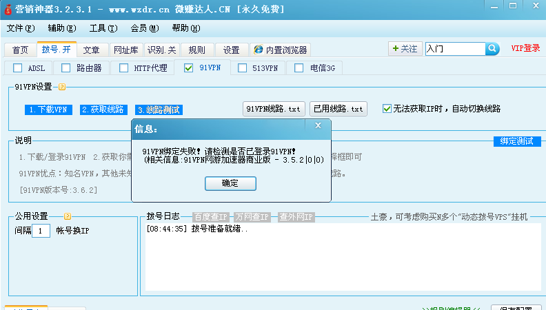Screen dimensions: 546x310
Task: Click the 帐号换IP label
Action: (x=73, y=231)
